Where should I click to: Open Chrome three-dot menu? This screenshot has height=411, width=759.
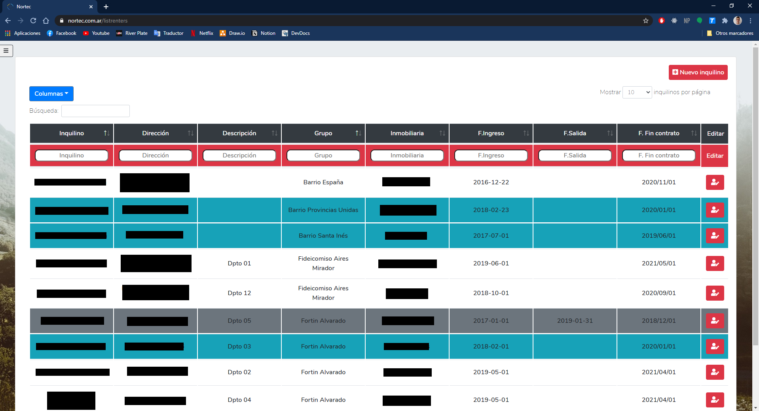[x=750, y=21]
